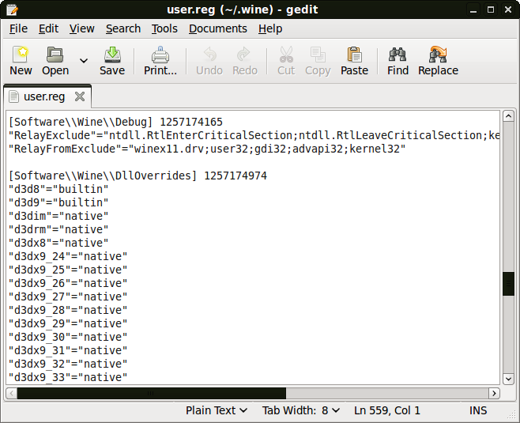This screenshot has width=520, height=423.
Task: Click the Ln 559, Col 1 status text
Action: [387, 410]
